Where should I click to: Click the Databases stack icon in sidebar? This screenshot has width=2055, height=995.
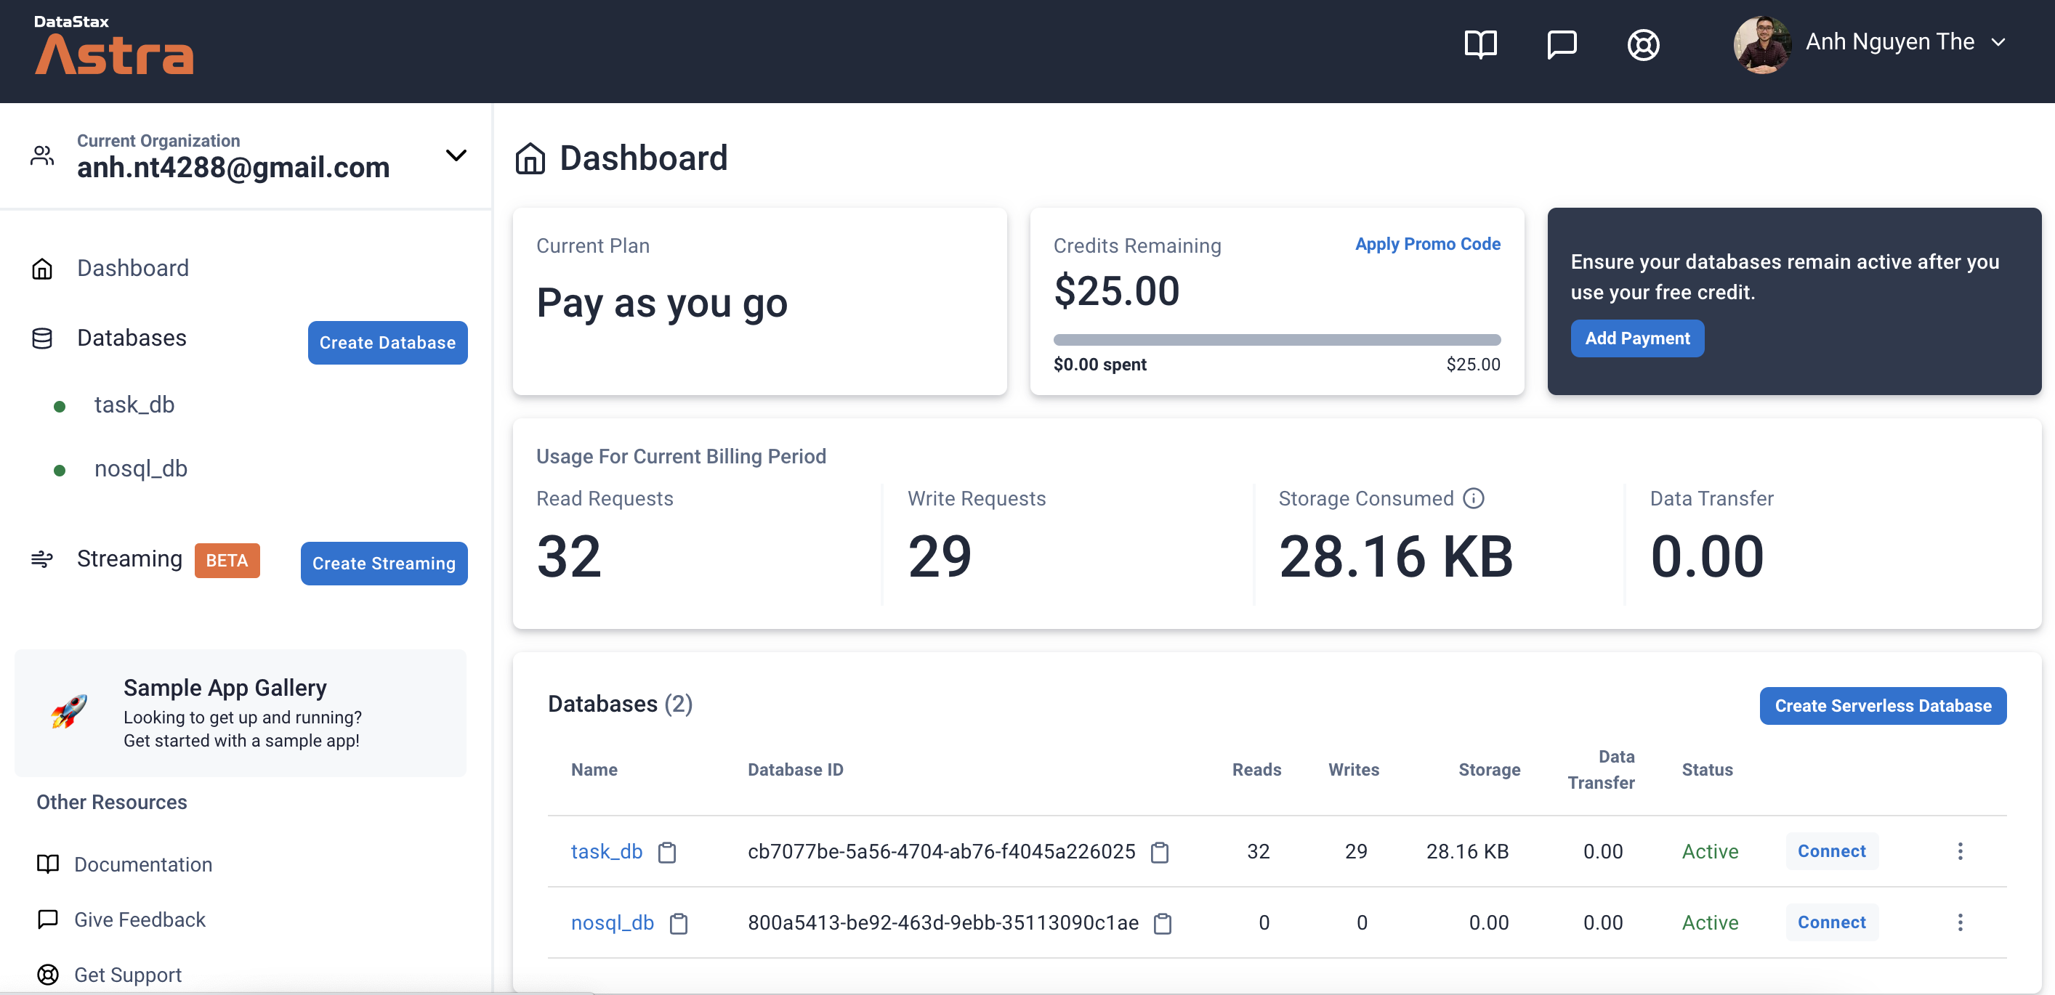(x=42, y=338)
